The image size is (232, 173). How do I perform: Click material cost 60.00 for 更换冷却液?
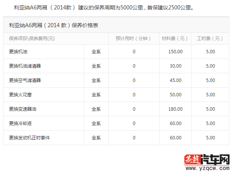click(175, 124)
